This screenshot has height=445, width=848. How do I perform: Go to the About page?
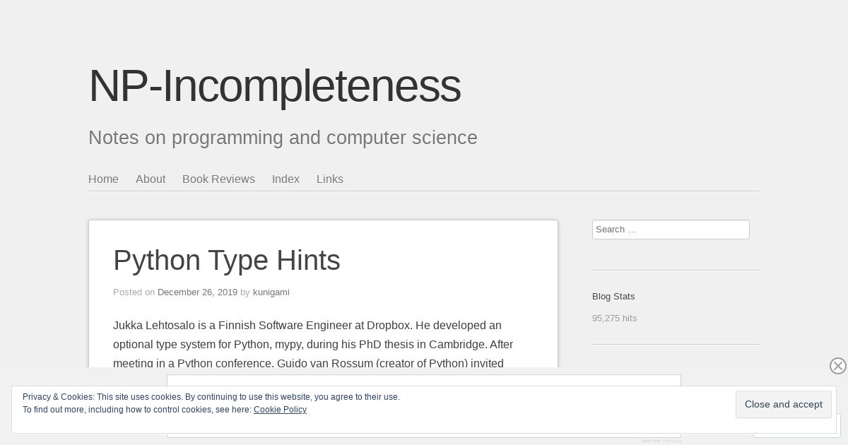(151, 179)
